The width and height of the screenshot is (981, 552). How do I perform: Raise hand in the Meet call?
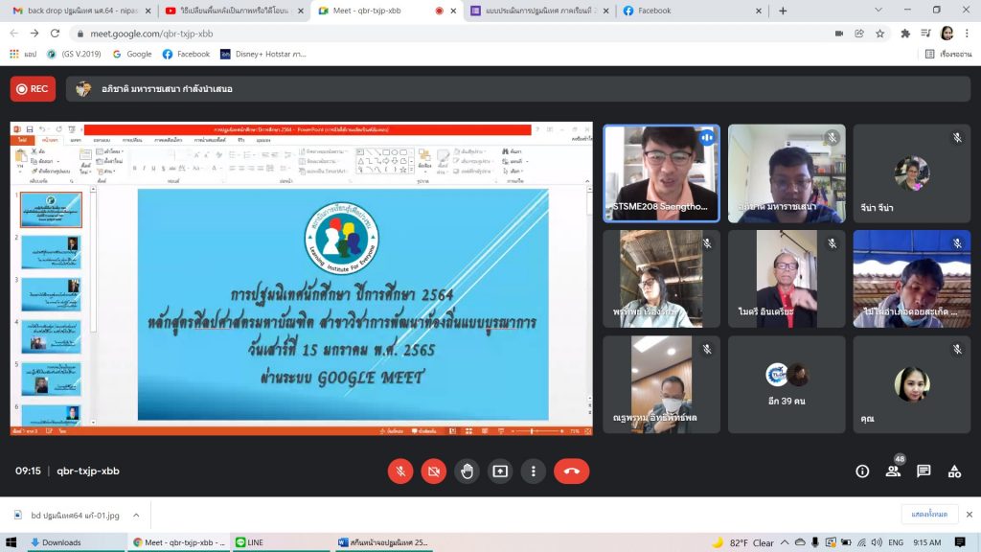(x=467, y=471)
